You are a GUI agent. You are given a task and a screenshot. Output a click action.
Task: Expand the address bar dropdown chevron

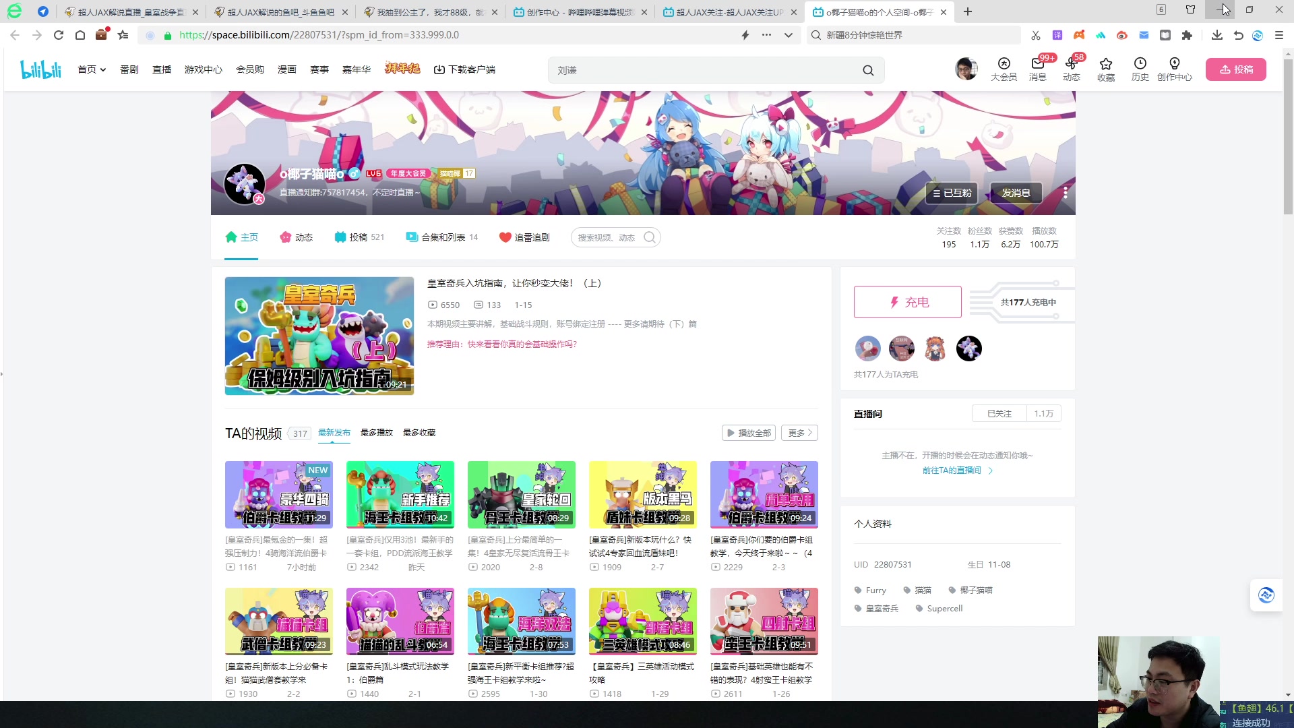coord(789,35)
